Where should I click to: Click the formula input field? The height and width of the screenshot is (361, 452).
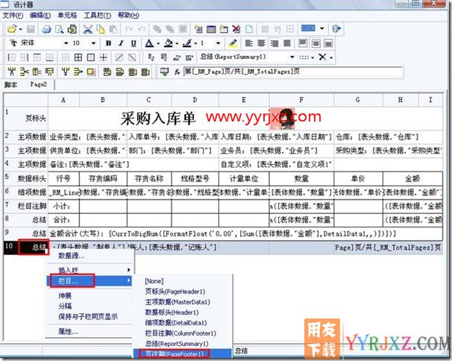tap(313, 72)
